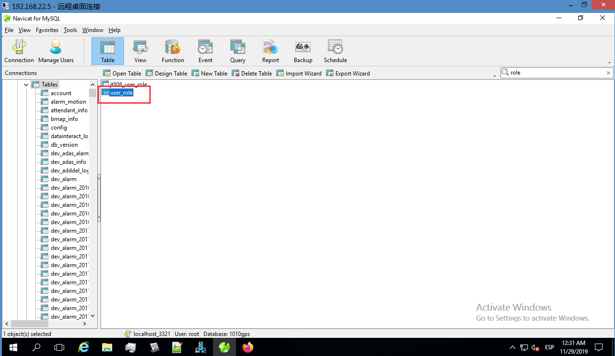Click the Open Table button

pyautogui.click(x=122, y=73)
